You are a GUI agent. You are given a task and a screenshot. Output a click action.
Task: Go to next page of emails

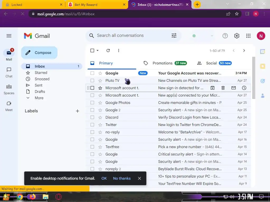point(244,50)
